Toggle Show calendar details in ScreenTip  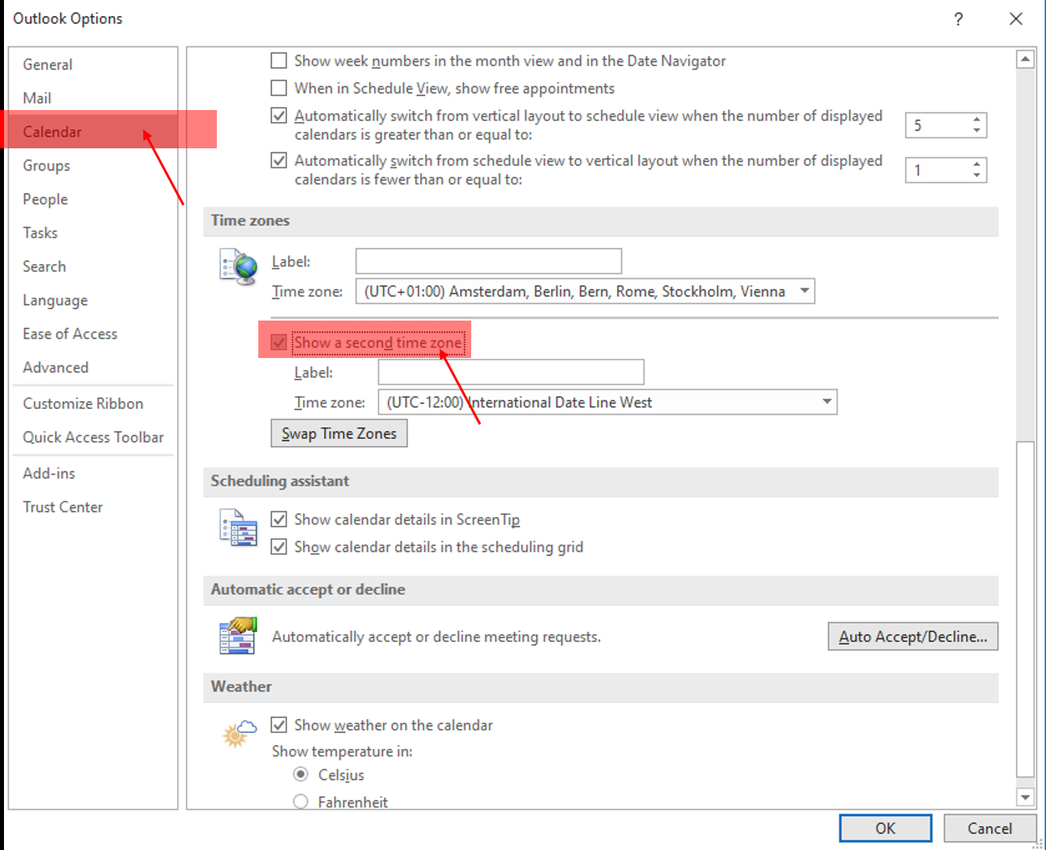pyautogui.click(x=279, y=519)
